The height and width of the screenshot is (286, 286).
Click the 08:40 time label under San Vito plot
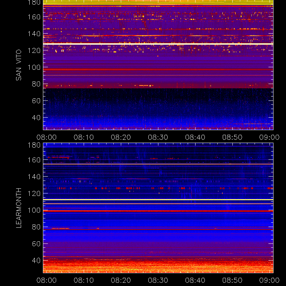tap(195, 137)
